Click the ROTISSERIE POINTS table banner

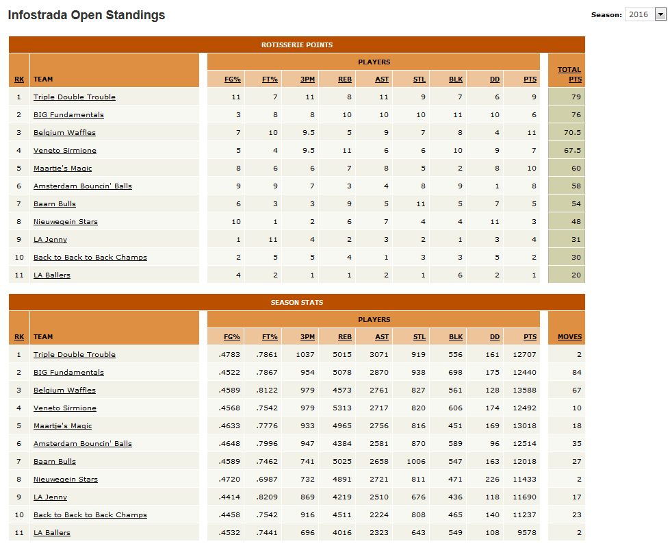point(297,45)
